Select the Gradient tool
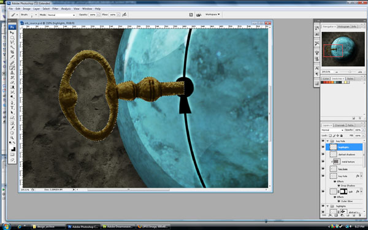368x230 pixels. click(12, 87)
